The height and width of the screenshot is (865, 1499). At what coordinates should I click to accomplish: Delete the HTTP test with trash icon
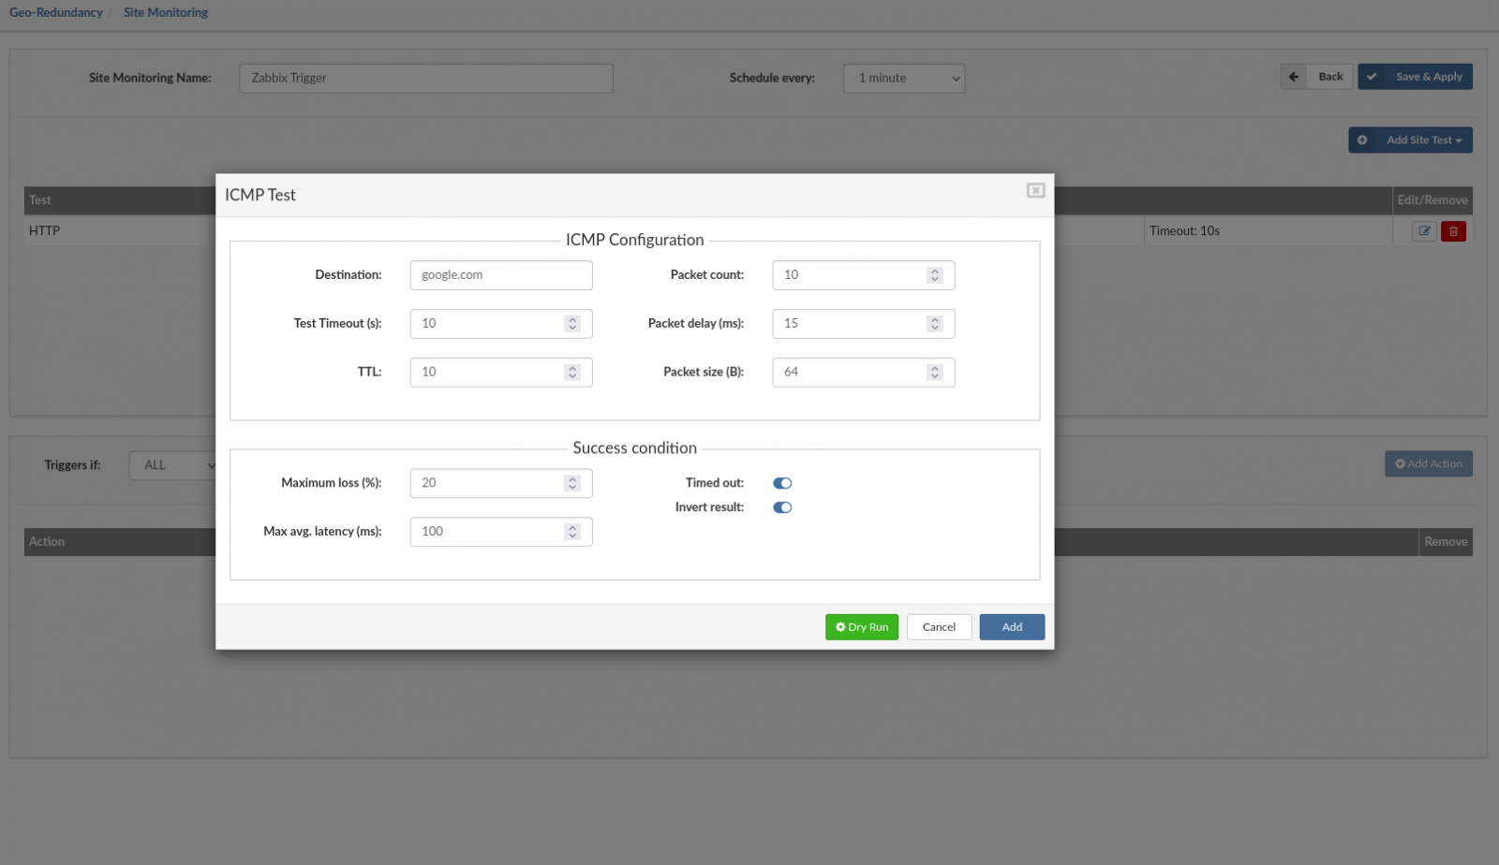pos(1452,230)
